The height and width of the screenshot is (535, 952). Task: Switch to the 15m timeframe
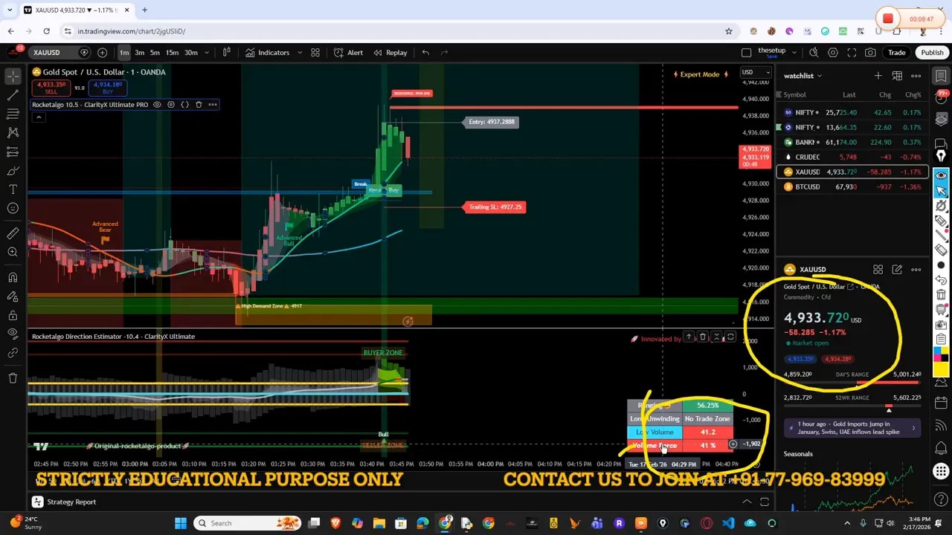point(172,53)
